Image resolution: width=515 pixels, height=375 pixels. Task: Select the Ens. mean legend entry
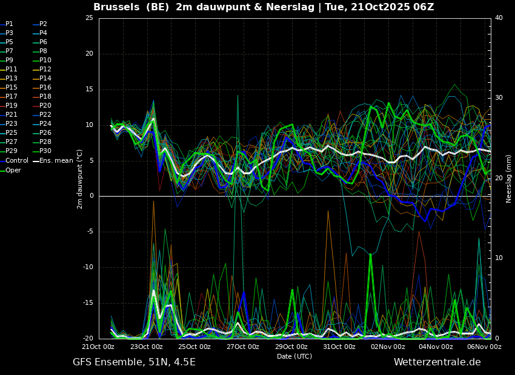coord(56,161)
